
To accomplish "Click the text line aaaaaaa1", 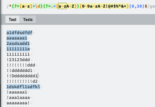I will [x=17, y=38].
